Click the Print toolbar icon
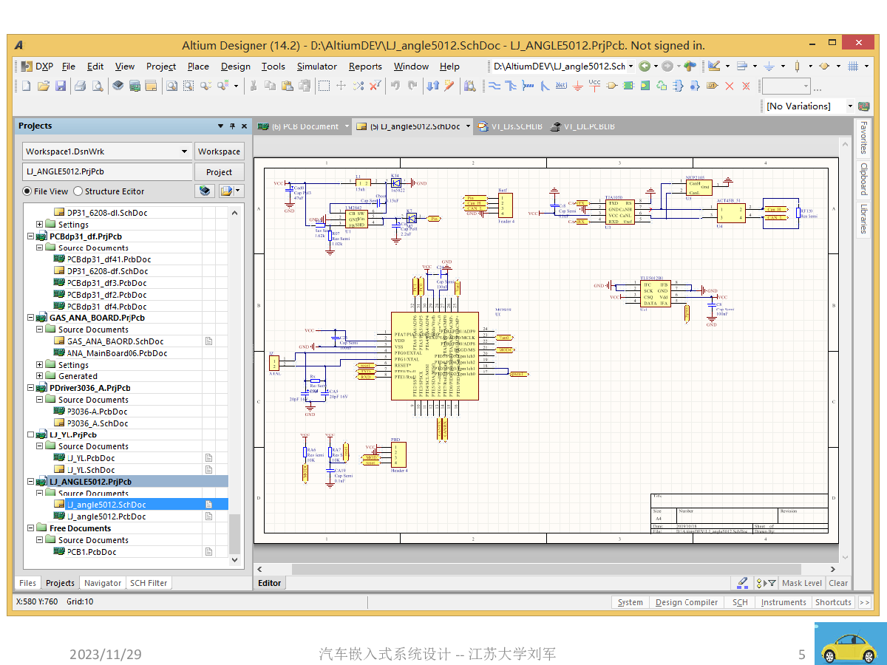Viewport: 887px width, 665px height. click(x=81, y=86)
